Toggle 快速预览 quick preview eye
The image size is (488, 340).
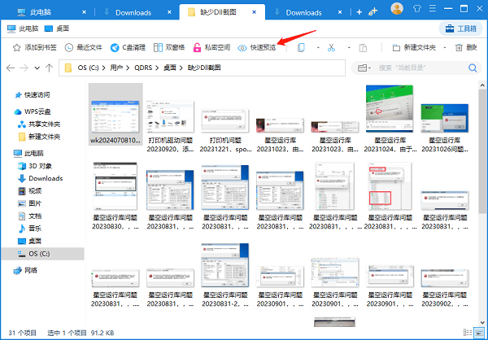pos(242,48)
